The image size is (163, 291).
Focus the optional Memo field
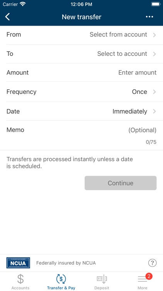point(81,135)
